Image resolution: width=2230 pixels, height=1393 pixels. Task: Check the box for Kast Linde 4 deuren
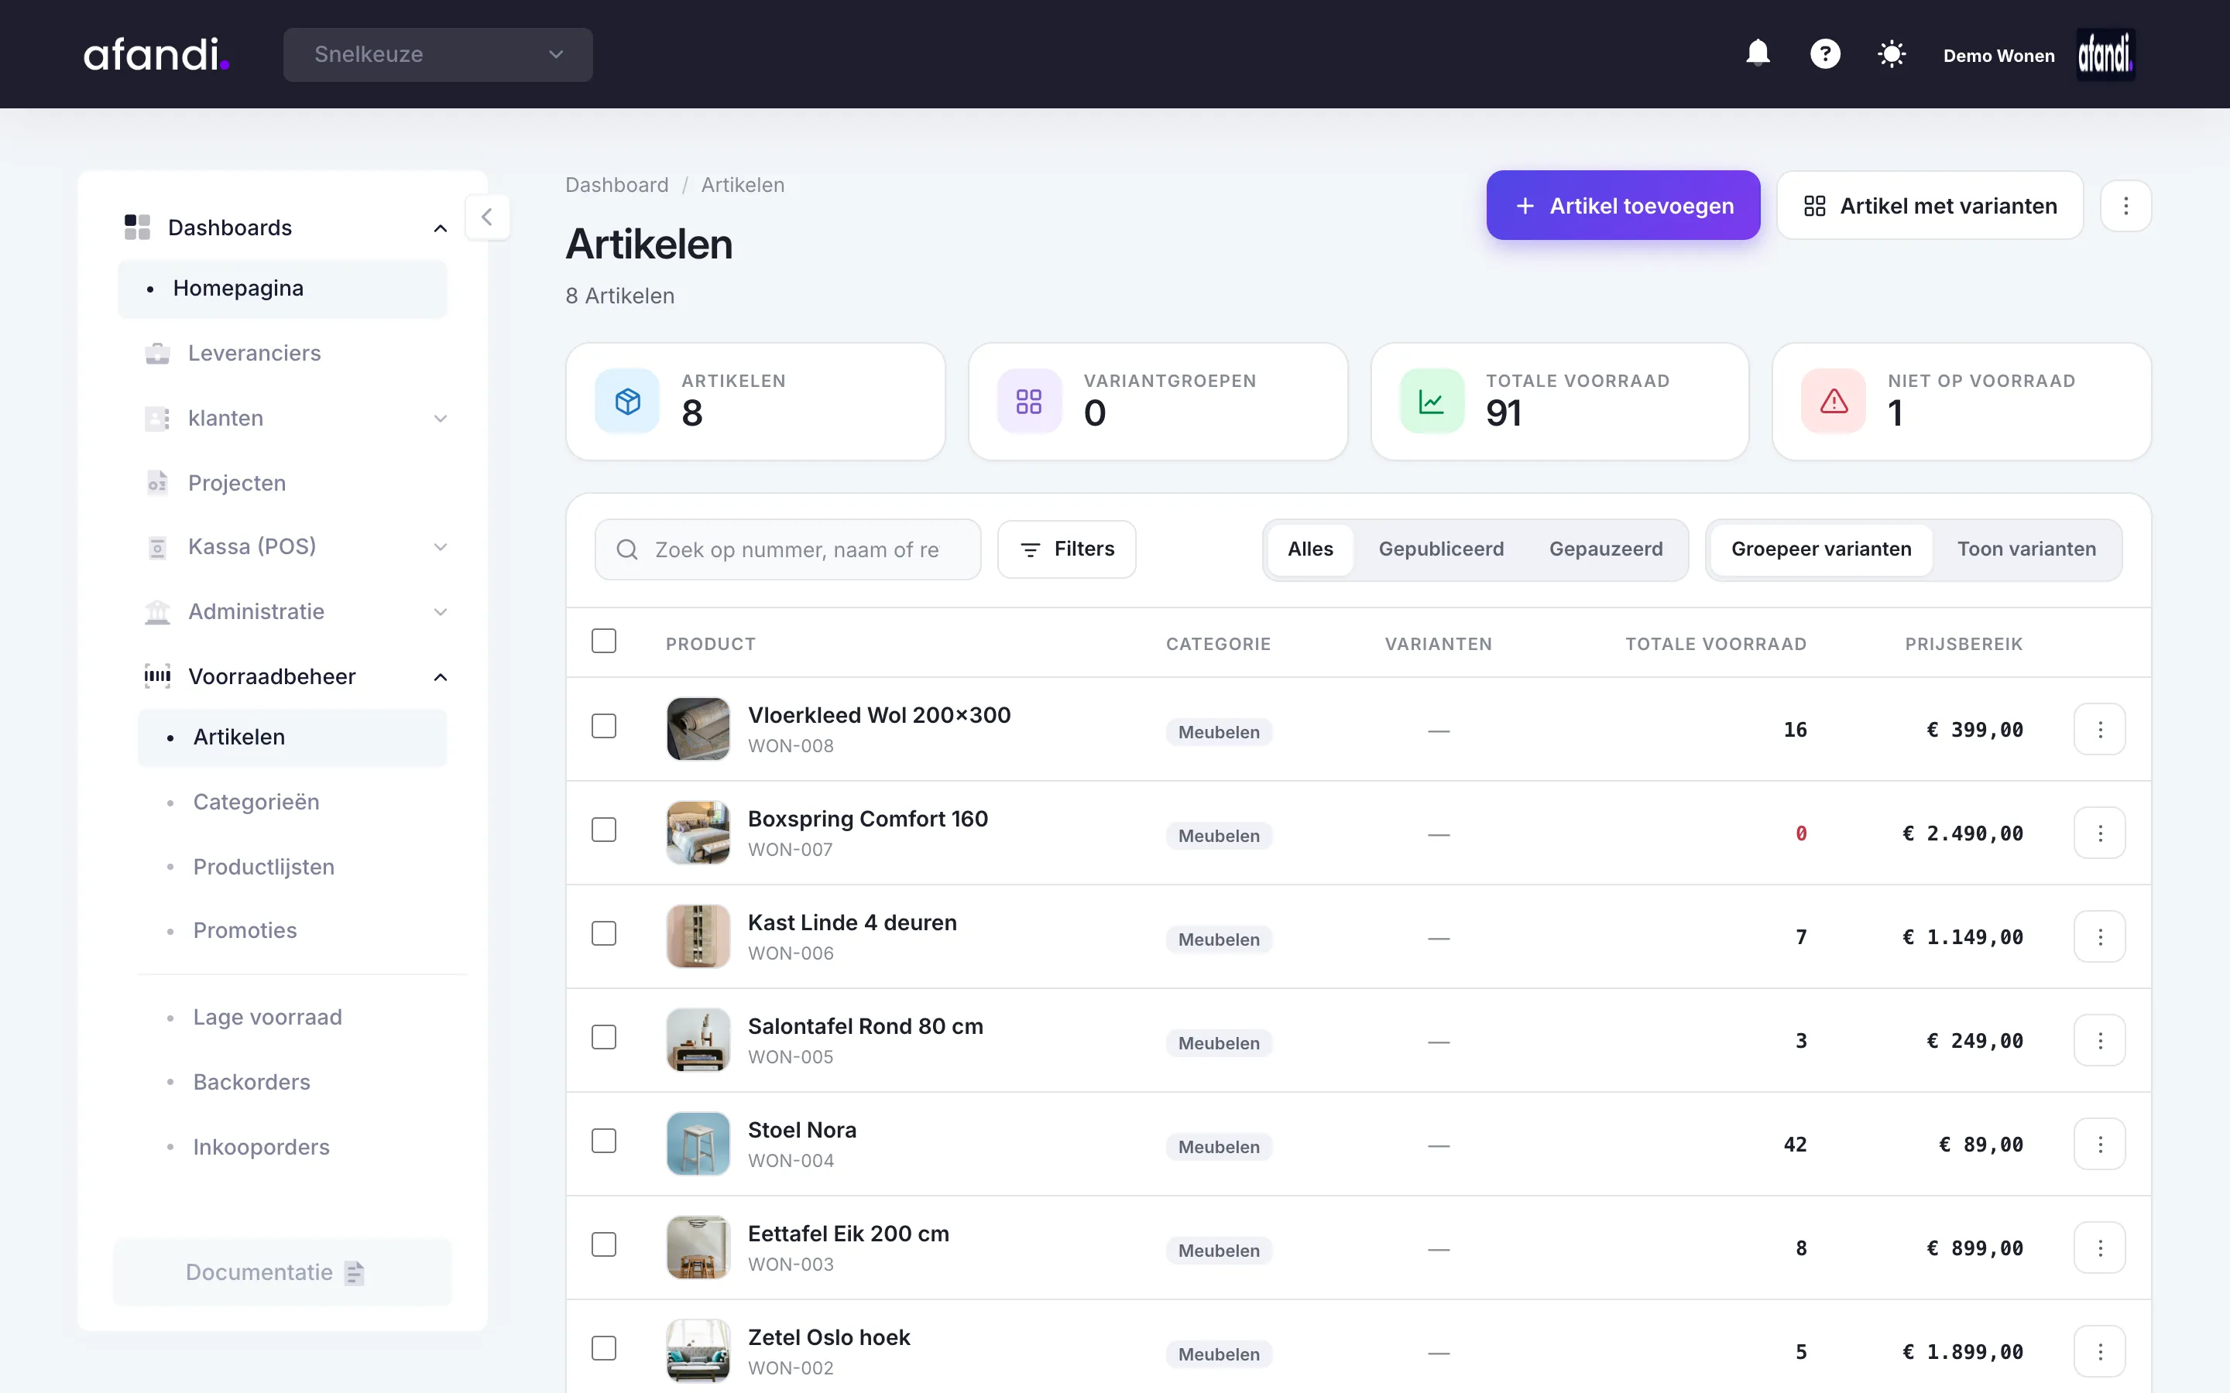(x=604, y=933)
